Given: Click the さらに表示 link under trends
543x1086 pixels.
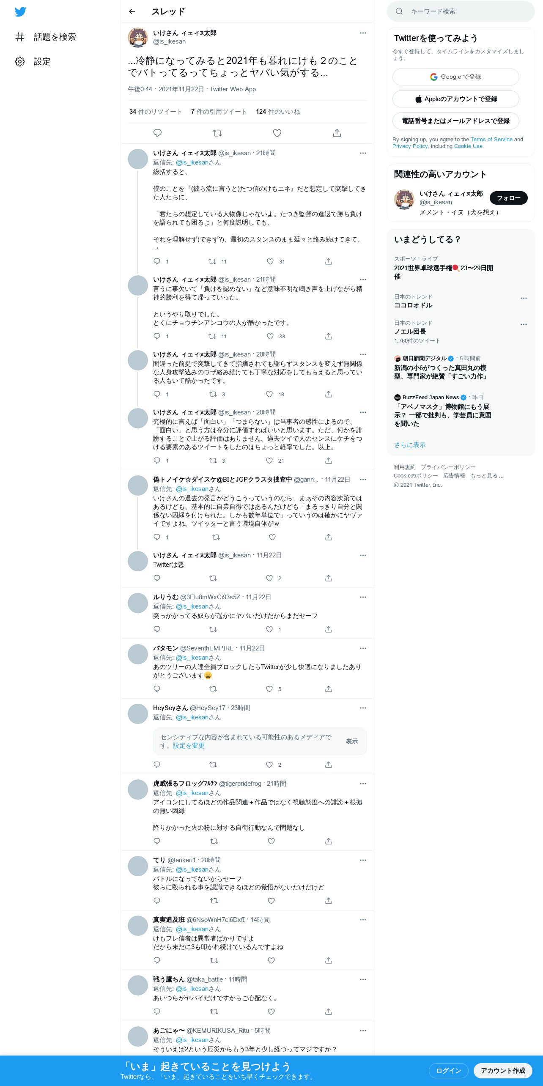Looking at the screenshot, I should click(x=410, y=445).
